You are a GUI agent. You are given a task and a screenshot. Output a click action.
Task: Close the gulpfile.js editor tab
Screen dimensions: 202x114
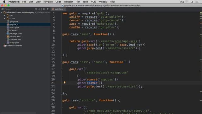point(64,9)
